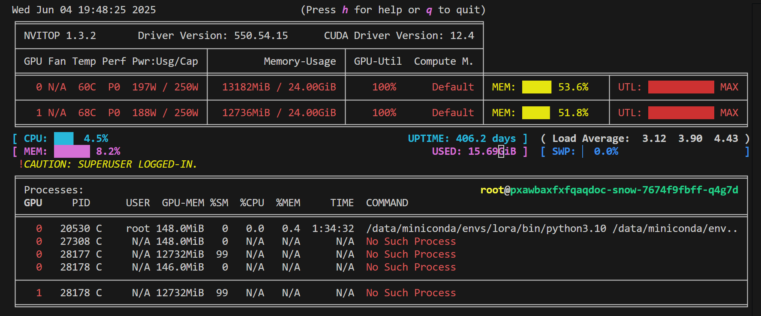Viewport: 761px width, 316px height.
Task: Click the 53.6% memory percentage
Action: point(573,87)
